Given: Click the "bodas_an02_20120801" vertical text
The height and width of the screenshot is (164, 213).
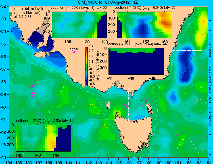Looking at the screenshot, I should pos(210,38).
